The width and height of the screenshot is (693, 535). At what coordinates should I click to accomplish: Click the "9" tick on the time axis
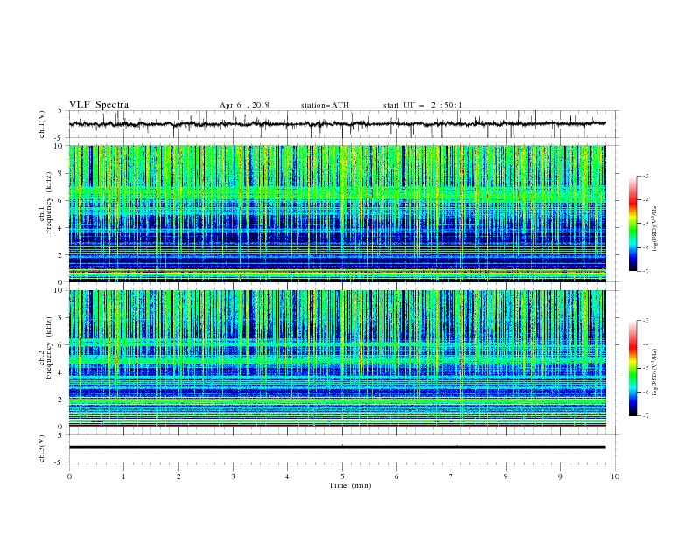click(560, 476)
